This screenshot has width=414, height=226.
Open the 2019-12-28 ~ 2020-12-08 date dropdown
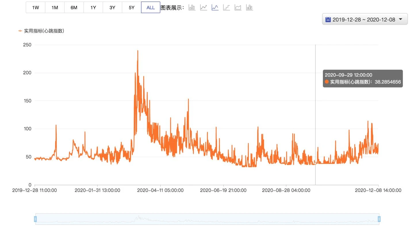[365, 19]
